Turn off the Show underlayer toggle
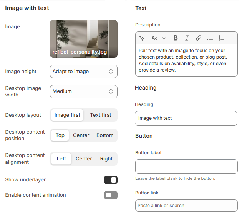242x217 pixels. click(111, 180)
